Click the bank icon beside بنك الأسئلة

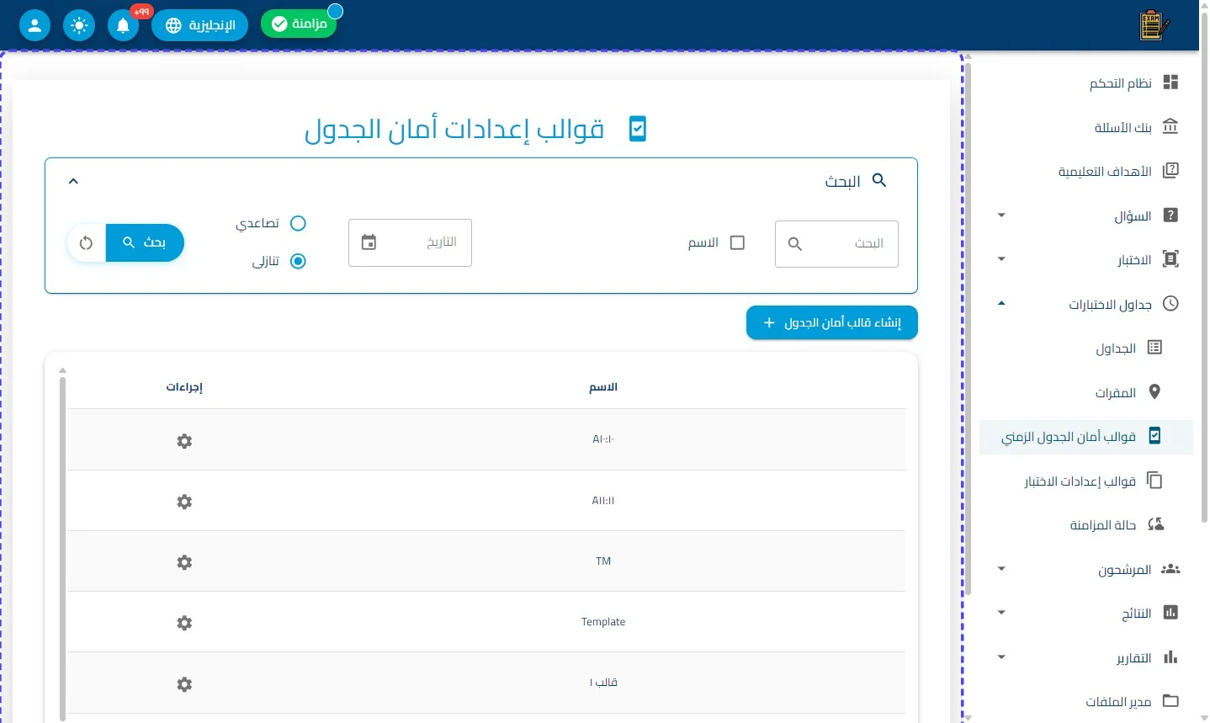1170,127
